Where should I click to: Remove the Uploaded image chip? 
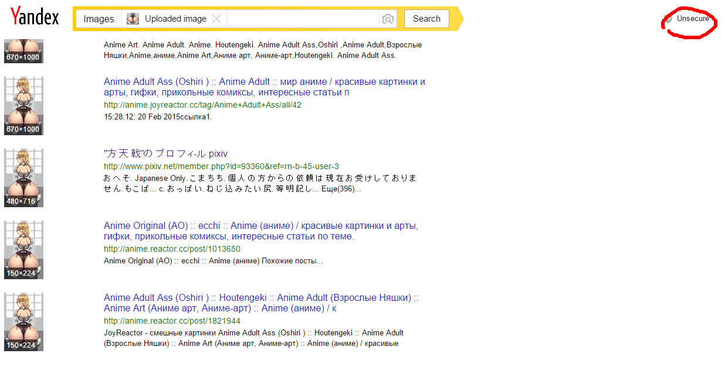point(216,19)
